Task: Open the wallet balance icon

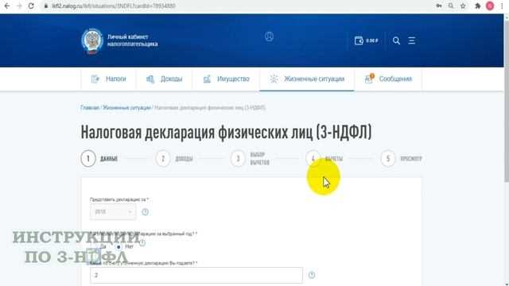Action: click(359, 41)
